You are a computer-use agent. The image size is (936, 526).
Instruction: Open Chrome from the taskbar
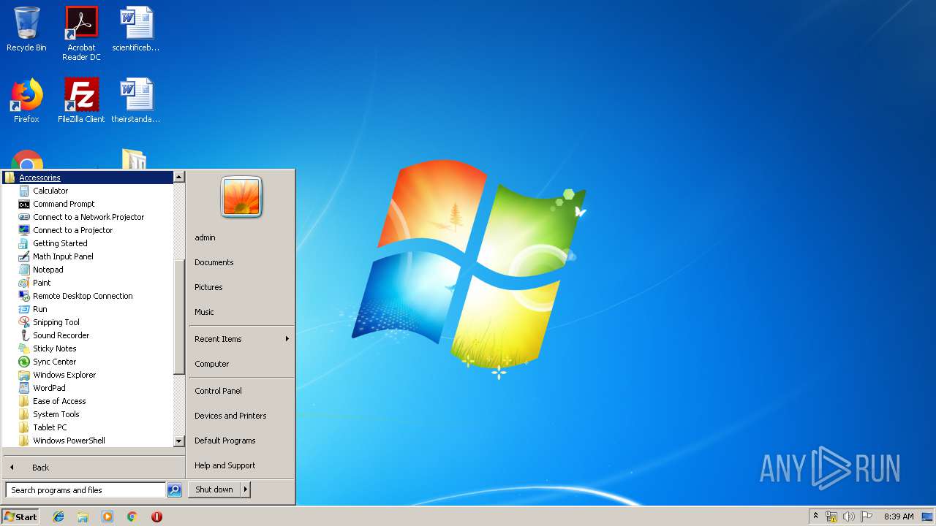pos(132,517)
